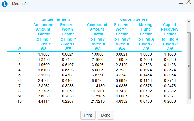The image size is (194, 121).
Task: Click P/F value 0.4104
Action: pos(68,80)
